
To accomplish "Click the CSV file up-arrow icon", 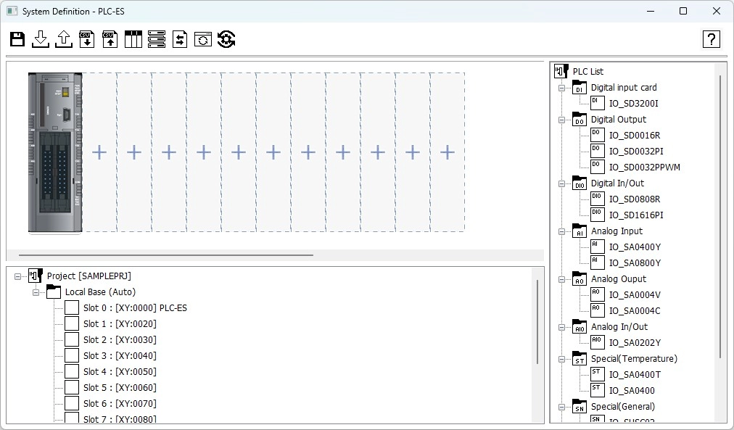I will [x=110, y=39].
